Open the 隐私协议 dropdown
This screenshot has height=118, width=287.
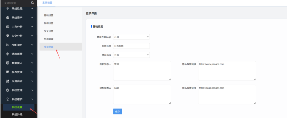[132, 55]
